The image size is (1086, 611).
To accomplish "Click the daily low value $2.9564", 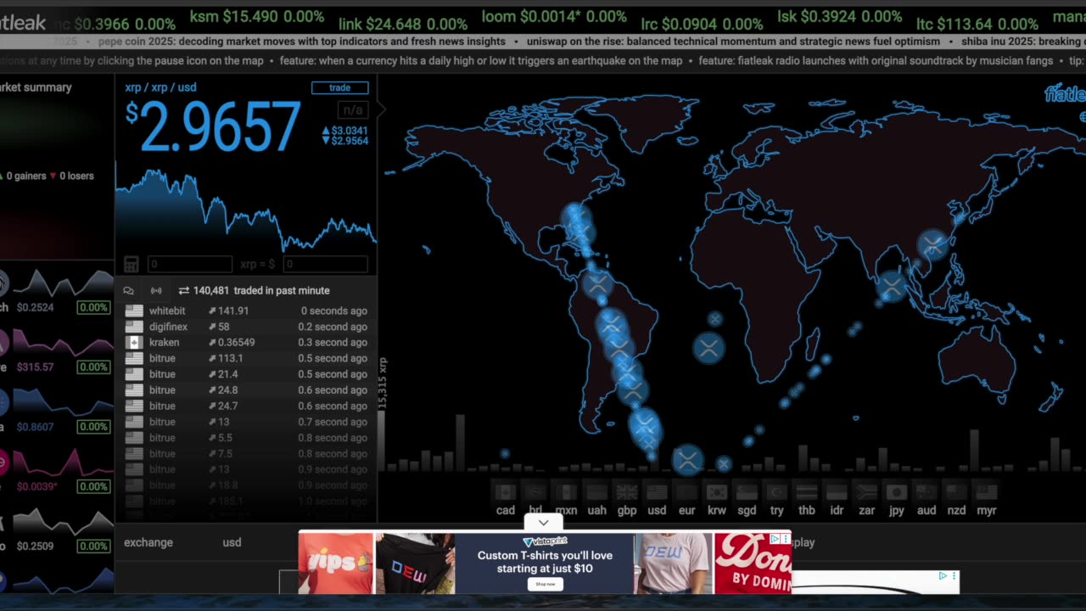I will pyautogui.click(x=350, y=141).
